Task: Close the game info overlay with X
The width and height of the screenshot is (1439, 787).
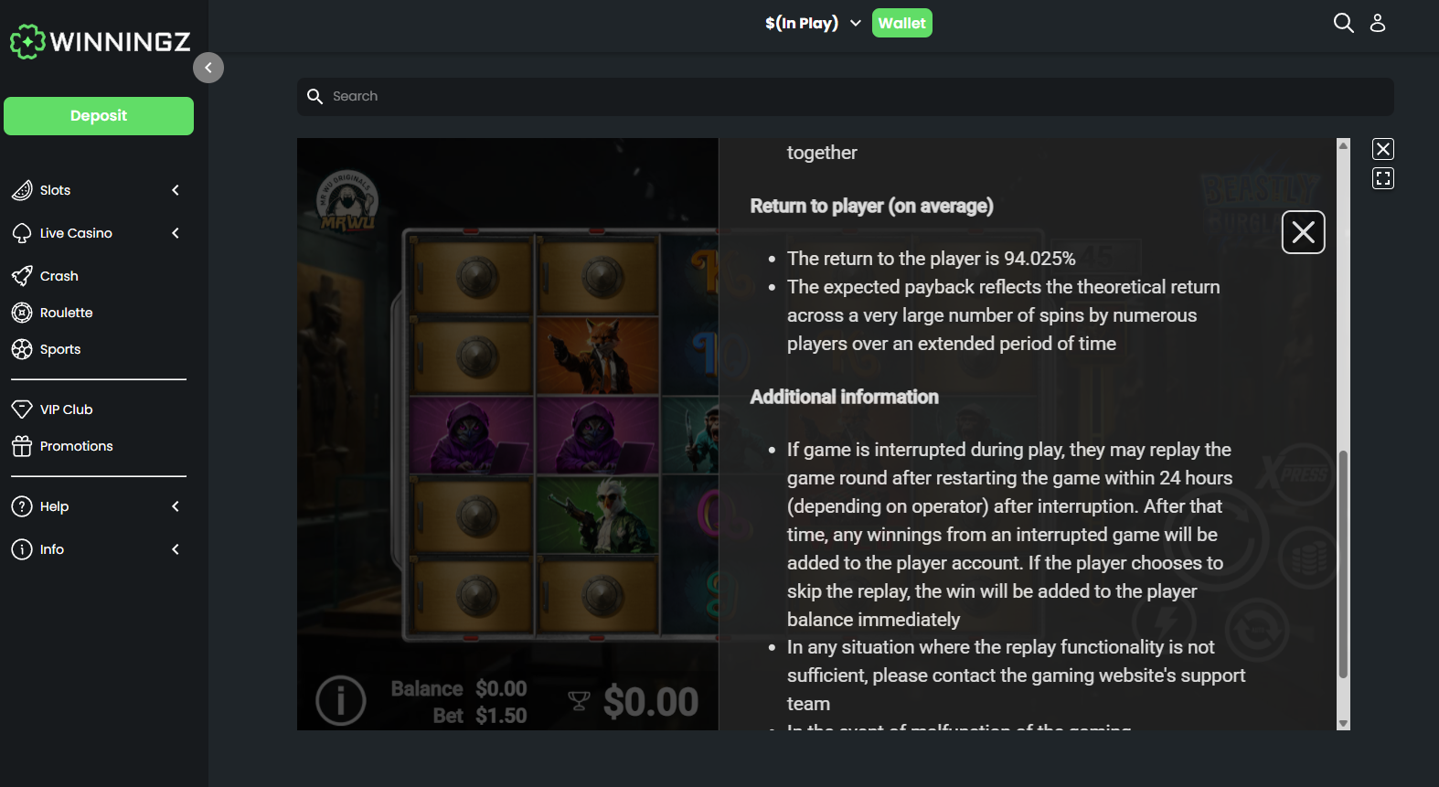Action: pos(1304,232)
